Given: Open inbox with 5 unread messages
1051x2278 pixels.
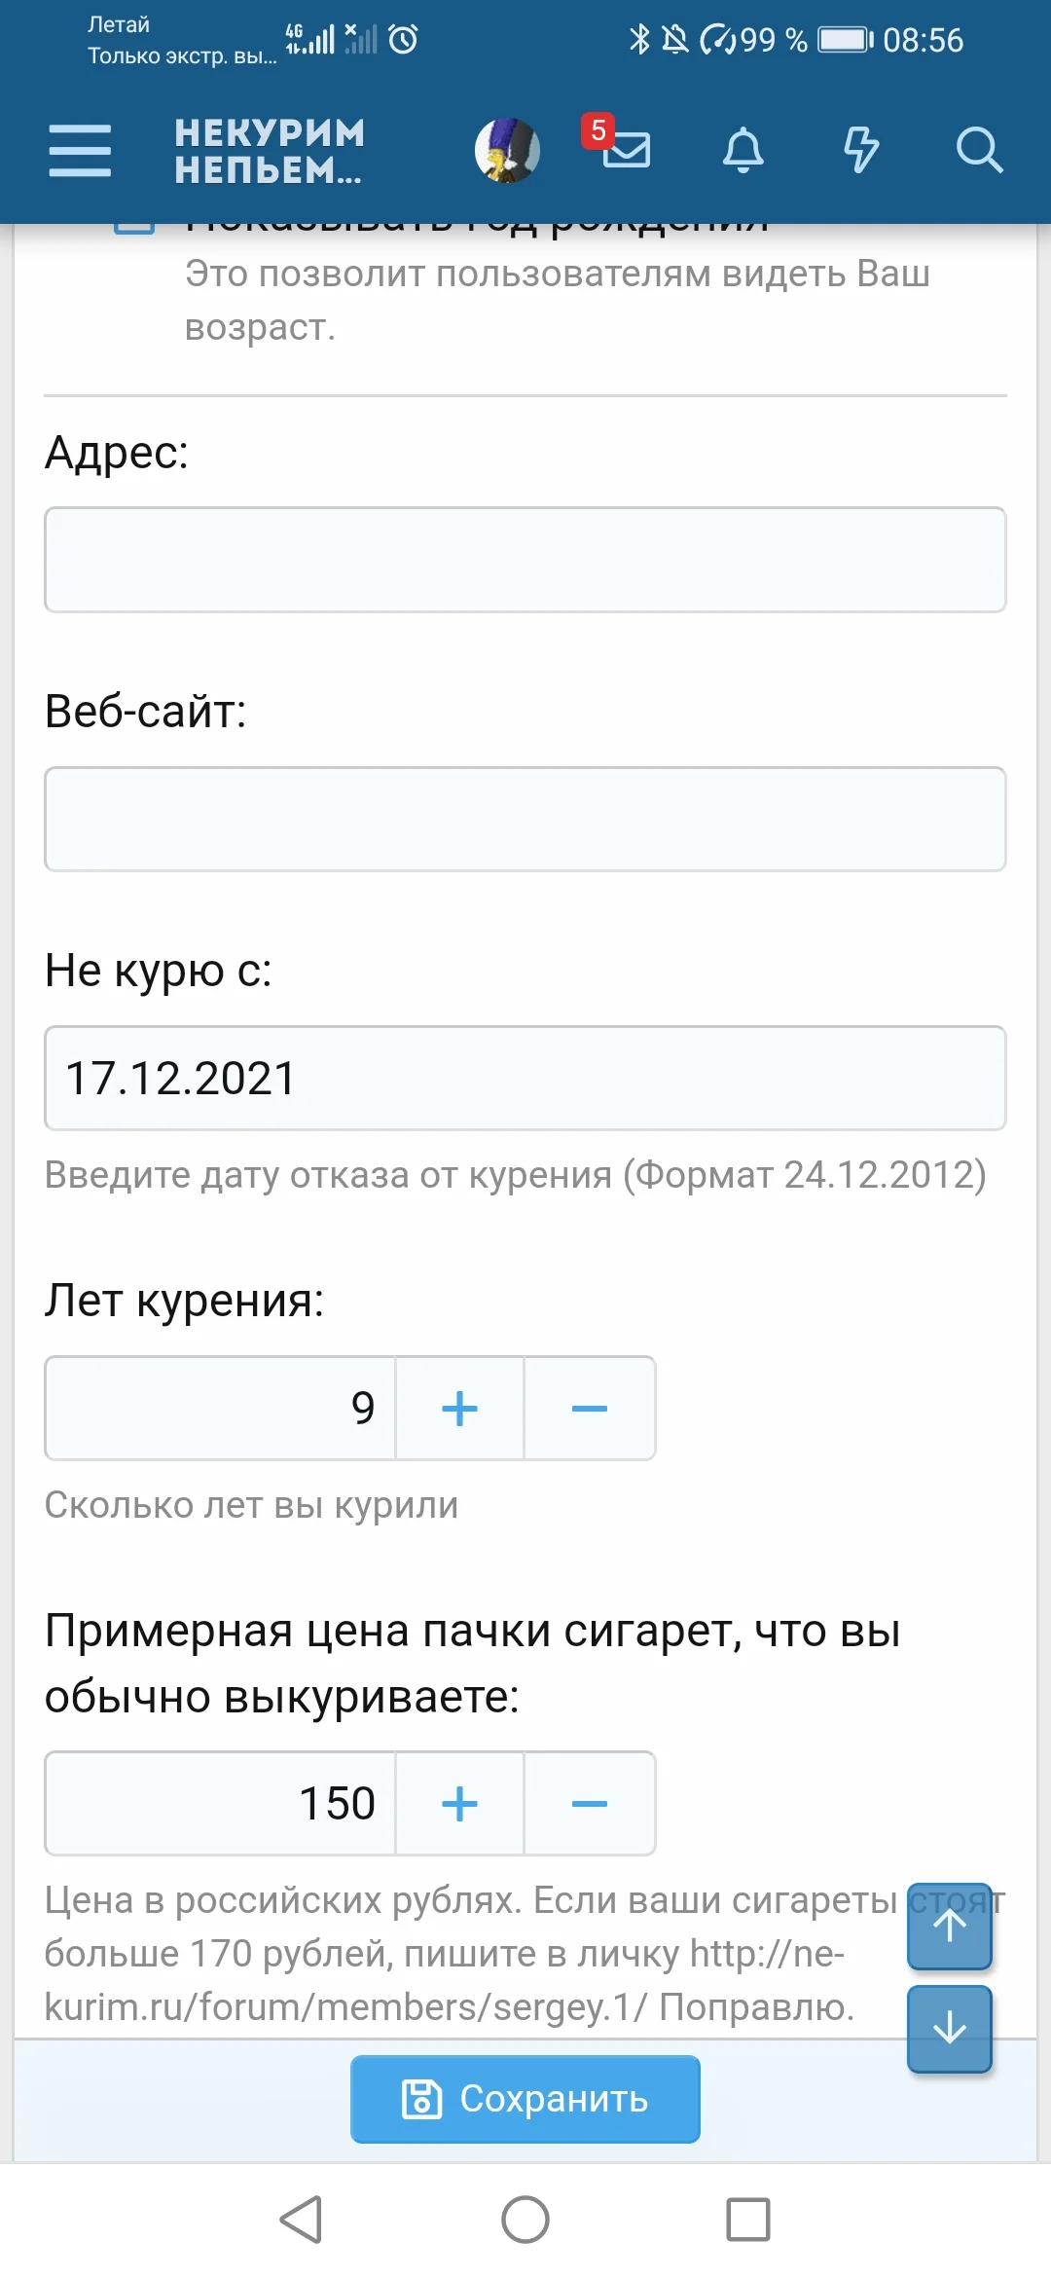Looking at the screenshot, I should coord(626,153).
